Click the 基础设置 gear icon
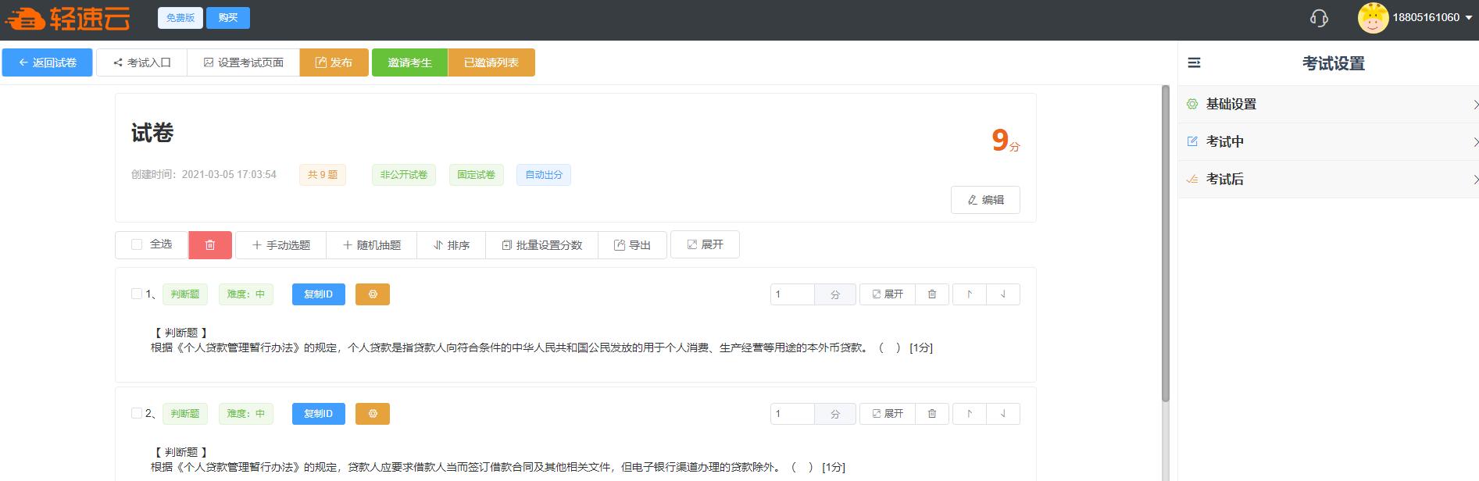This screenshot has width=1479, height=481. pyautogui.click(x=1192, y=104)
